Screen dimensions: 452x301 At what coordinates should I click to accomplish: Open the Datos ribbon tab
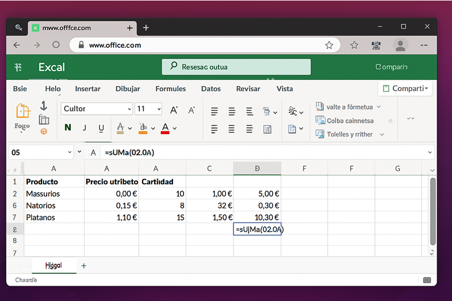(210, 88)
